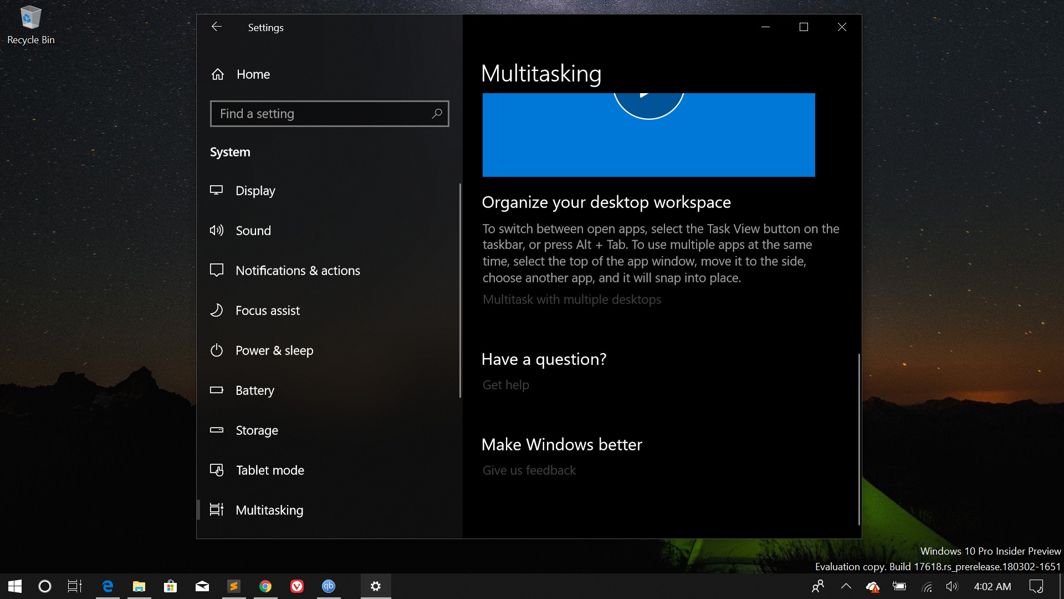The height and width of the screenshot is (599, 1064).
Task: Minimize the Settings window
Action: click(765, 27)
